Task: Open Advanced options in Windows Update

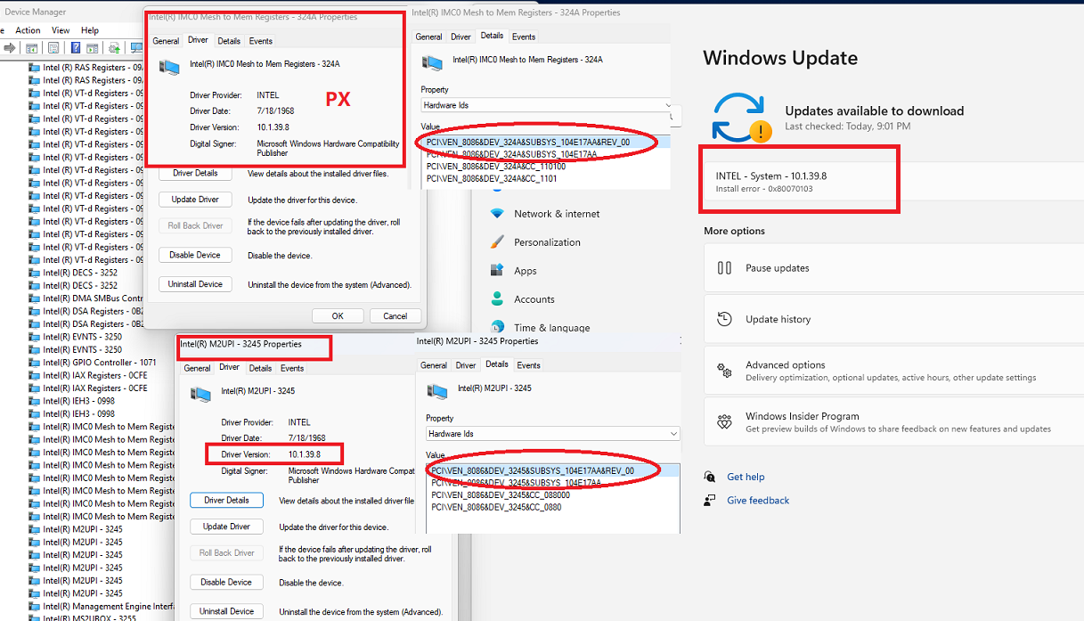Action: [x=893, y=371]
